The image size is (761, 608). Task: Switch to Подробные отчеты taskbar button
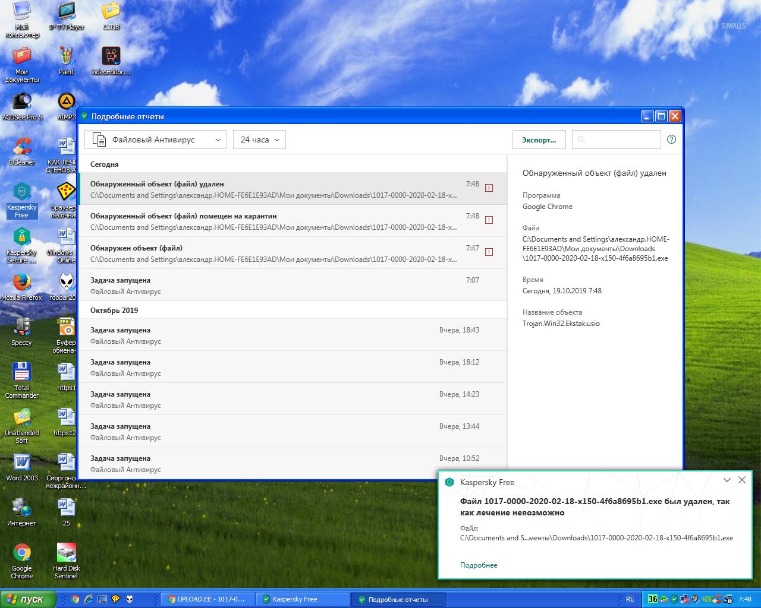click(x=398, y=599)
